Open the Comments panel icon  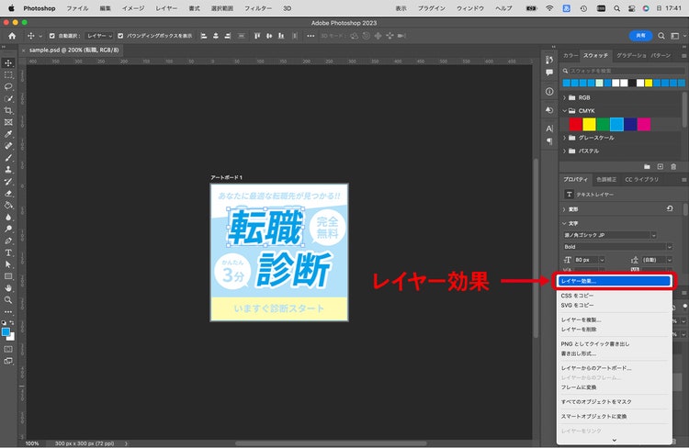(549, 73)
